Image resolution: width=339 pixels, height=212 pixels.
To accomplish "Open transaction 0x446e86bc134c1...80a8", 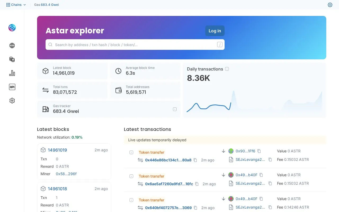I will [168, 160].
